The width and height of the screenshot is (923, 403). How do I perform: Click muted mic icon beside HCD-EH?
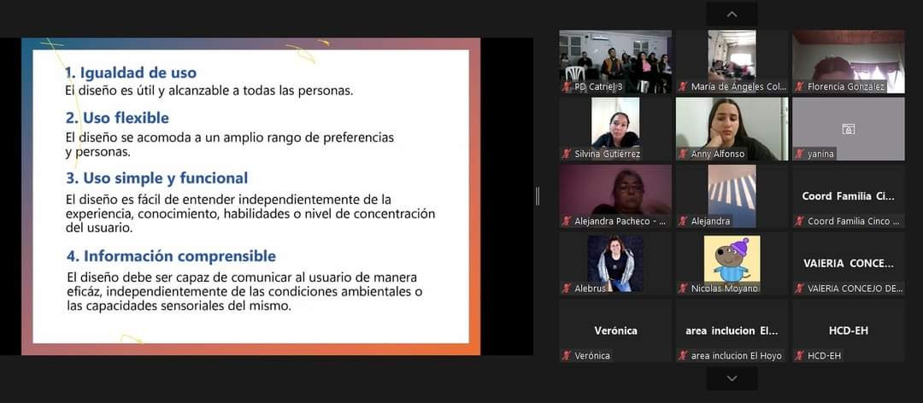pyautogui.click(x=799, y=356)
